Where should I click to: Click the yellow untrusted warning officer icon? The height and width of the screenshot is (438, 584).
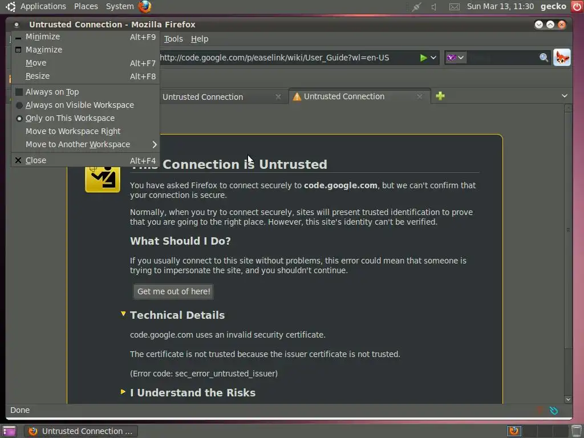(103, 180)
